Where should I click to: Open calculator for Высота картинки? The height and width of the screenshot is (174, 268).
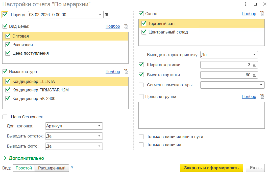[x=254, y=75]
